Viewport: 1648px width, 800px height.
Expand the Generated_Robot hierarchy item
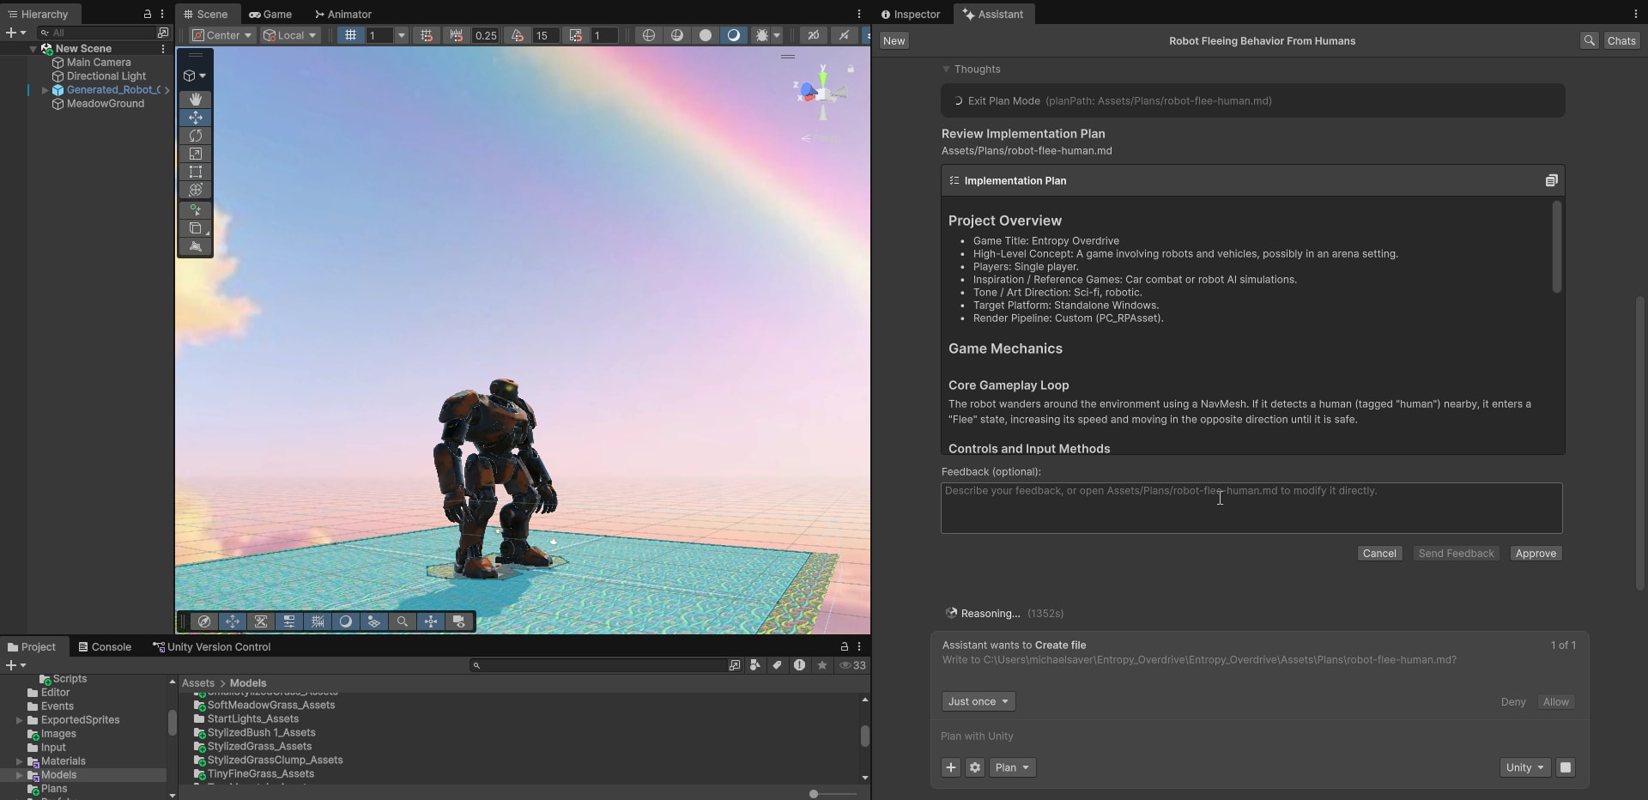[x=45, y=90]
